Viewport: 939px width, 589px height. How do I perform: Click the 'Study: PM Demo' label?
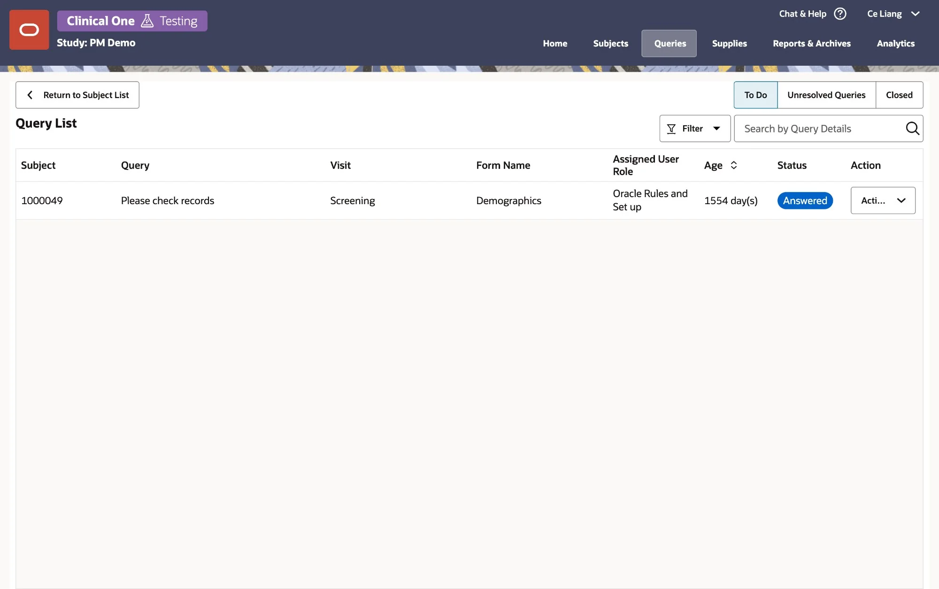96,43
